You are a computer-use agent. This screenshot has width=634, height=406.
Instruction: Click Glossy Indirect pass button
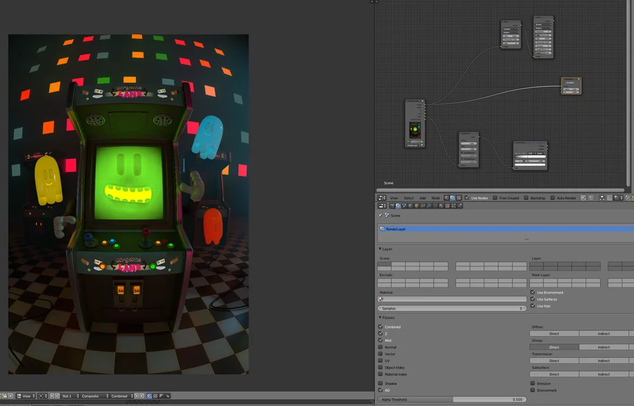pos(604,347)
